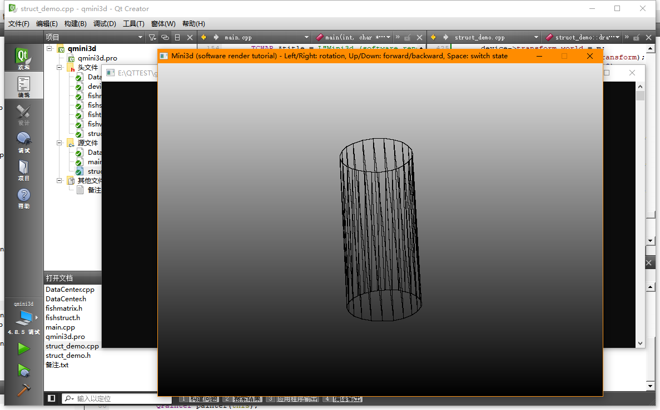660x410 pixels.
Task: Click the locator search input field
Action: coord(116,398)
